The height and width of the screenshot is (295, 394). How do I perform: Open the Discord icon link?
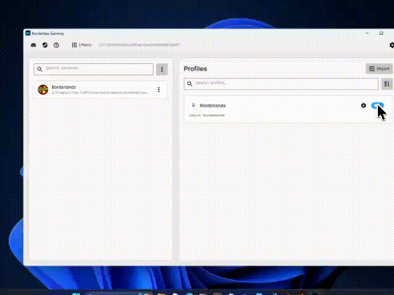pyautogui.click(x=33, y=45)
